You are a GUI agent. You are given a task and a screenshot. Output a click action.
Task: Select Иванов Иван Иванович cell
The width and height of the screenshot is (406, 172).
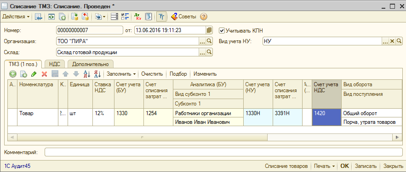[x=208, y=122]
